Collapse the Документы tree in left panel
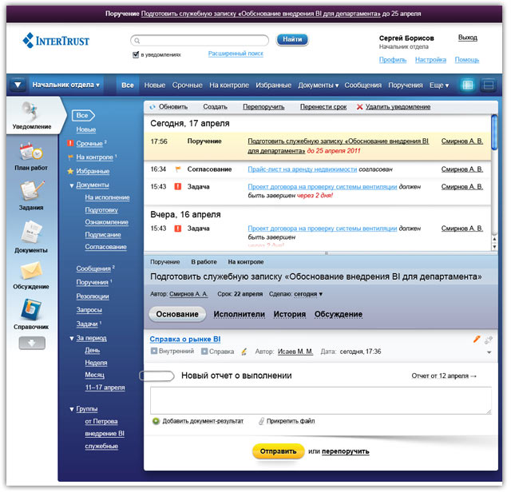 point(72,185)
